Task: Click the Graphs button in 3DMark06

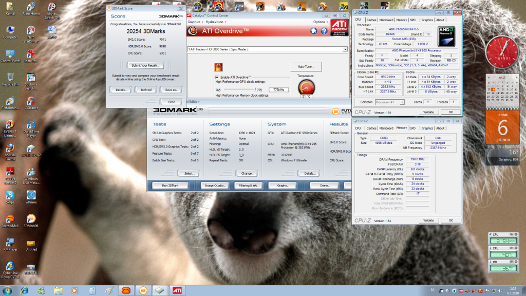Action: 283,186
